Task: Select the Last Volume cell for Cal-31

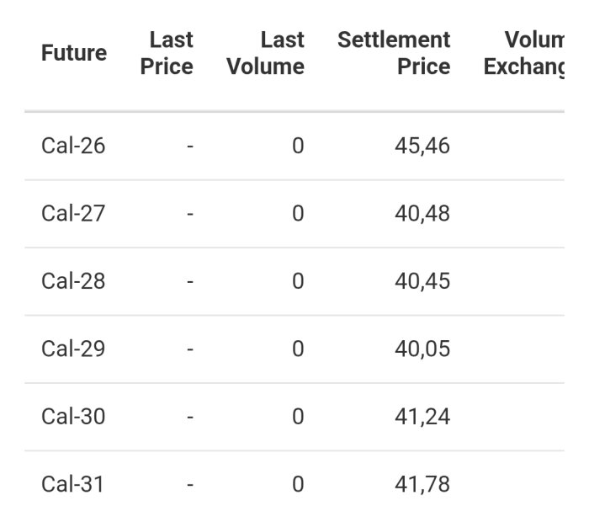Action: pos(297,484)
